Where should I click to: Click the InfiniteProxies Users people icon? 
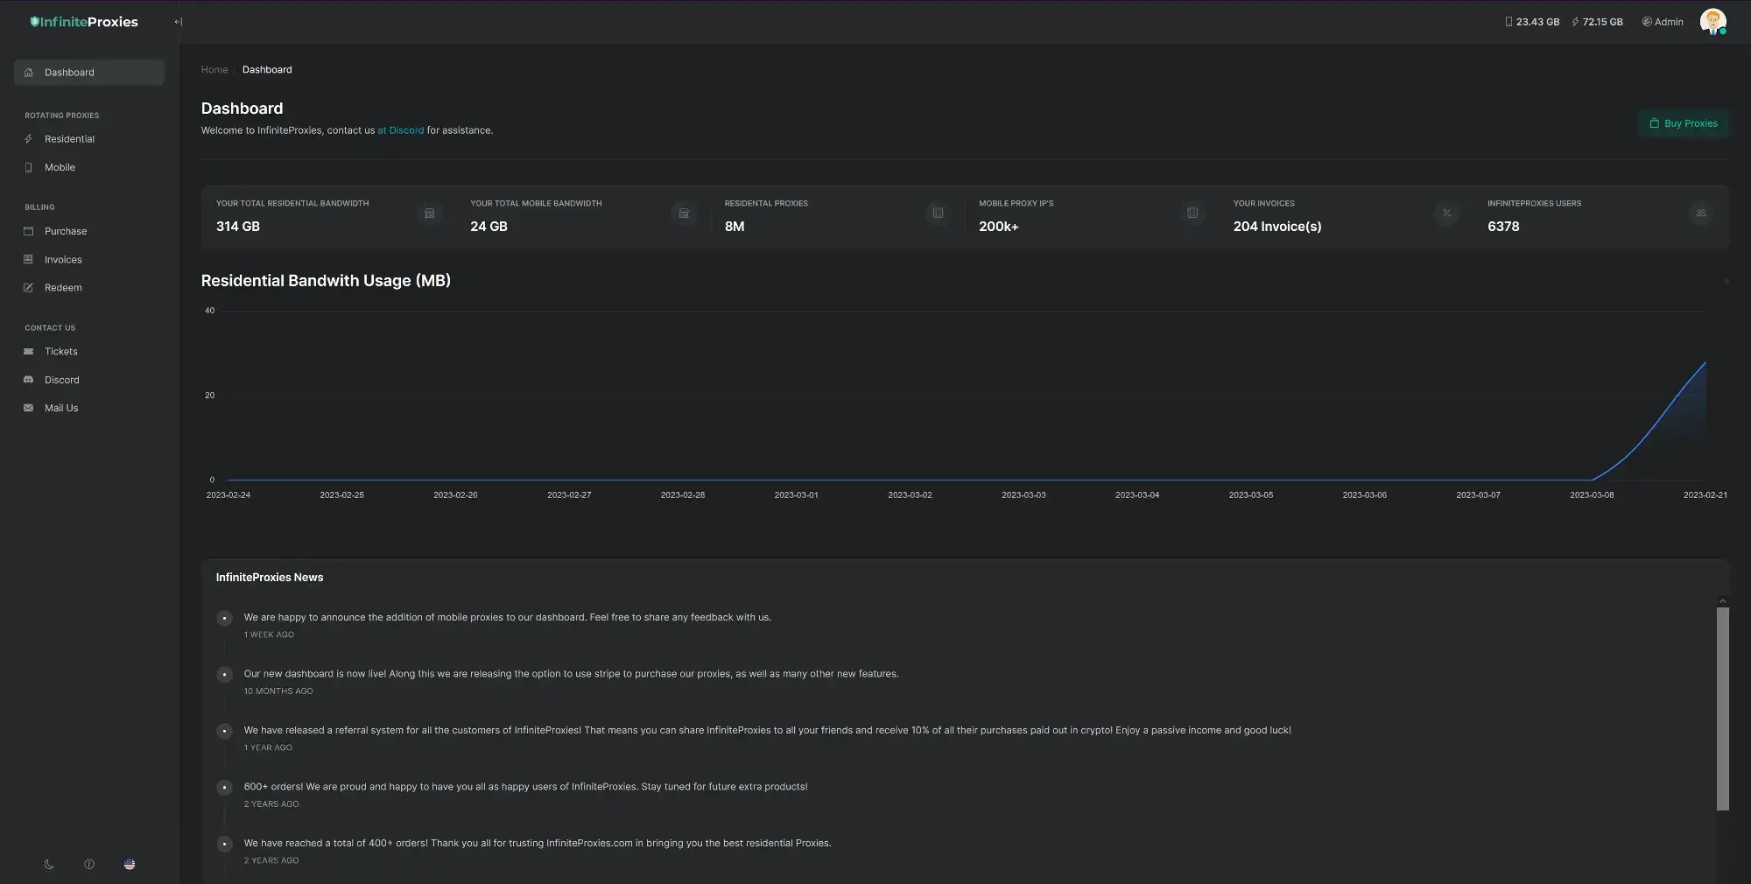tap(1700, 213)
